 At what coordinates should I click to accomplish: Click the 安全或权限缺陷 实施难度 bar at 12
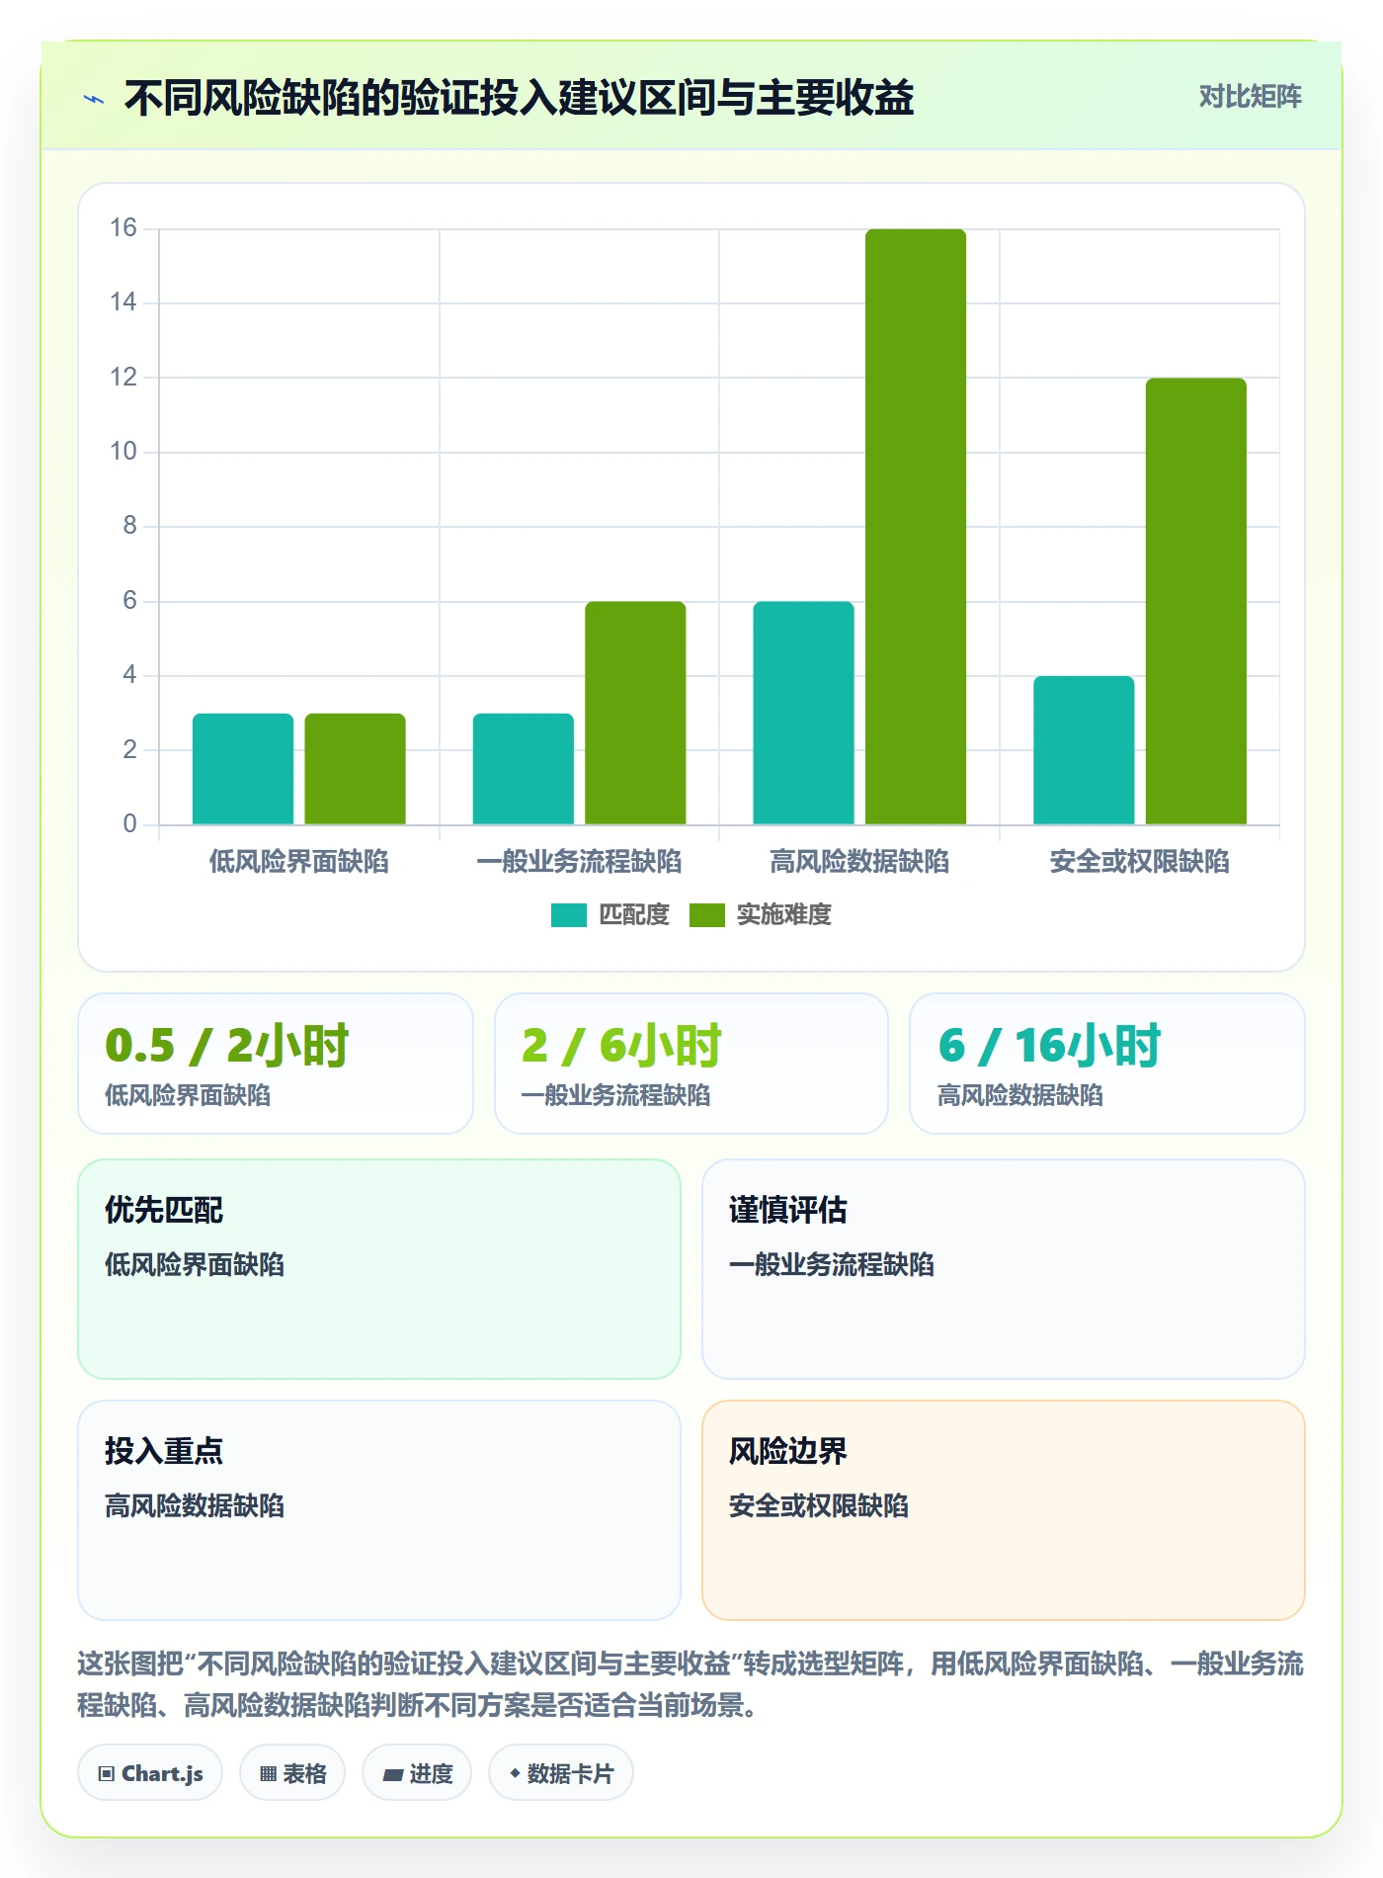pos(1196,601)
